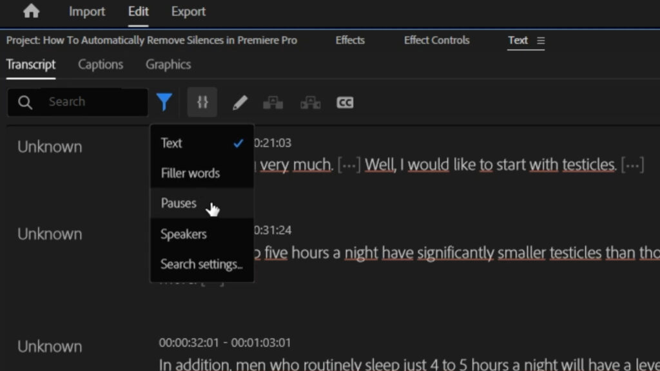Open the Effect Controls panel tab
This screenshot has height=371, width=660.
pos(436,41)
